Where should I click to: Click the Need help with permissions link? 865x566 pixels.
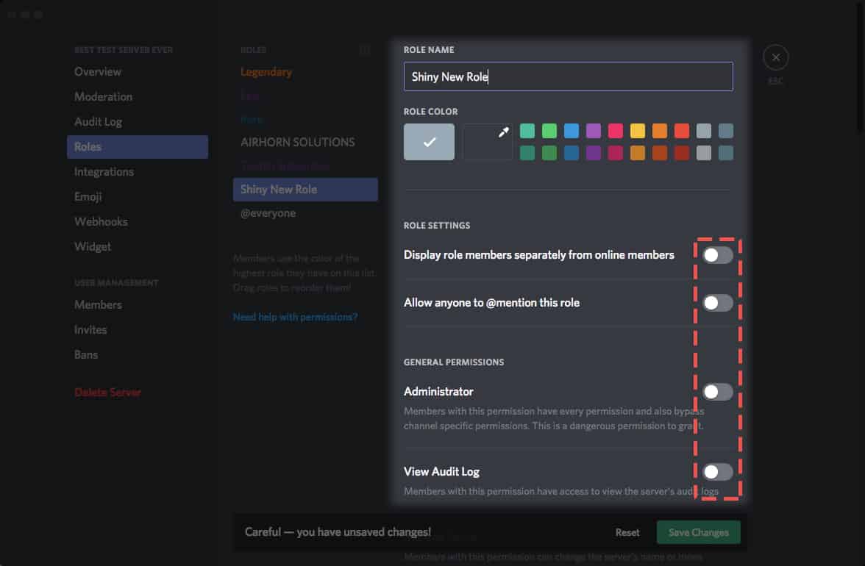coord(296,316)
